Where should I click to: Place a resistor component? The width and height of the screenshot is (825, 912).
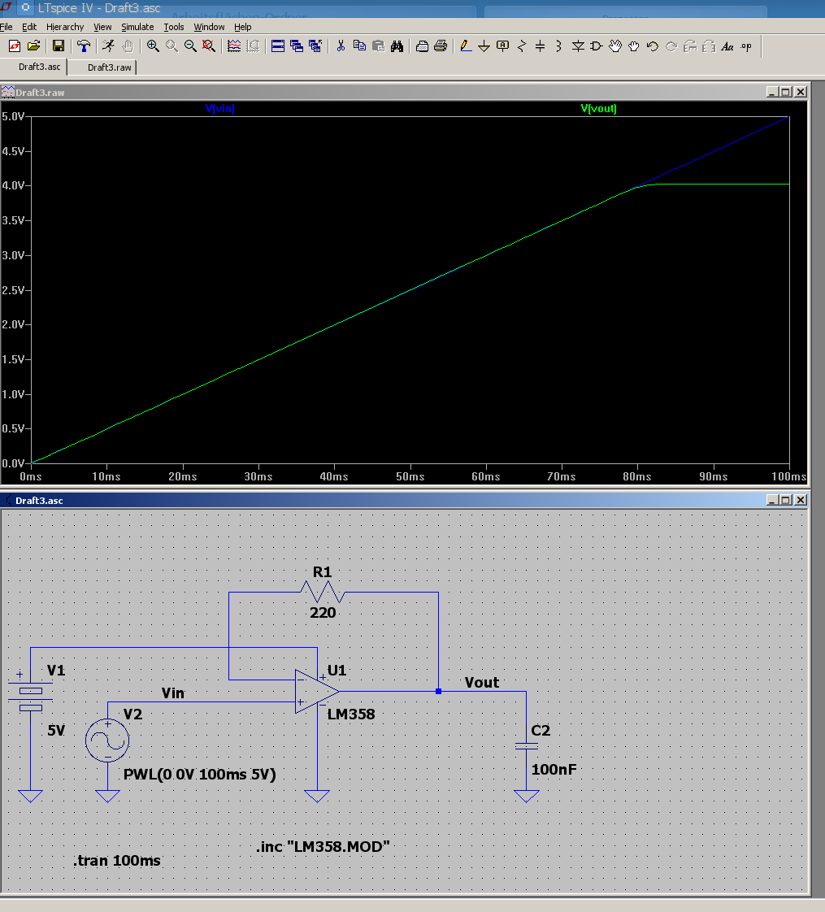pyautogui.click(x=522, y=46)
